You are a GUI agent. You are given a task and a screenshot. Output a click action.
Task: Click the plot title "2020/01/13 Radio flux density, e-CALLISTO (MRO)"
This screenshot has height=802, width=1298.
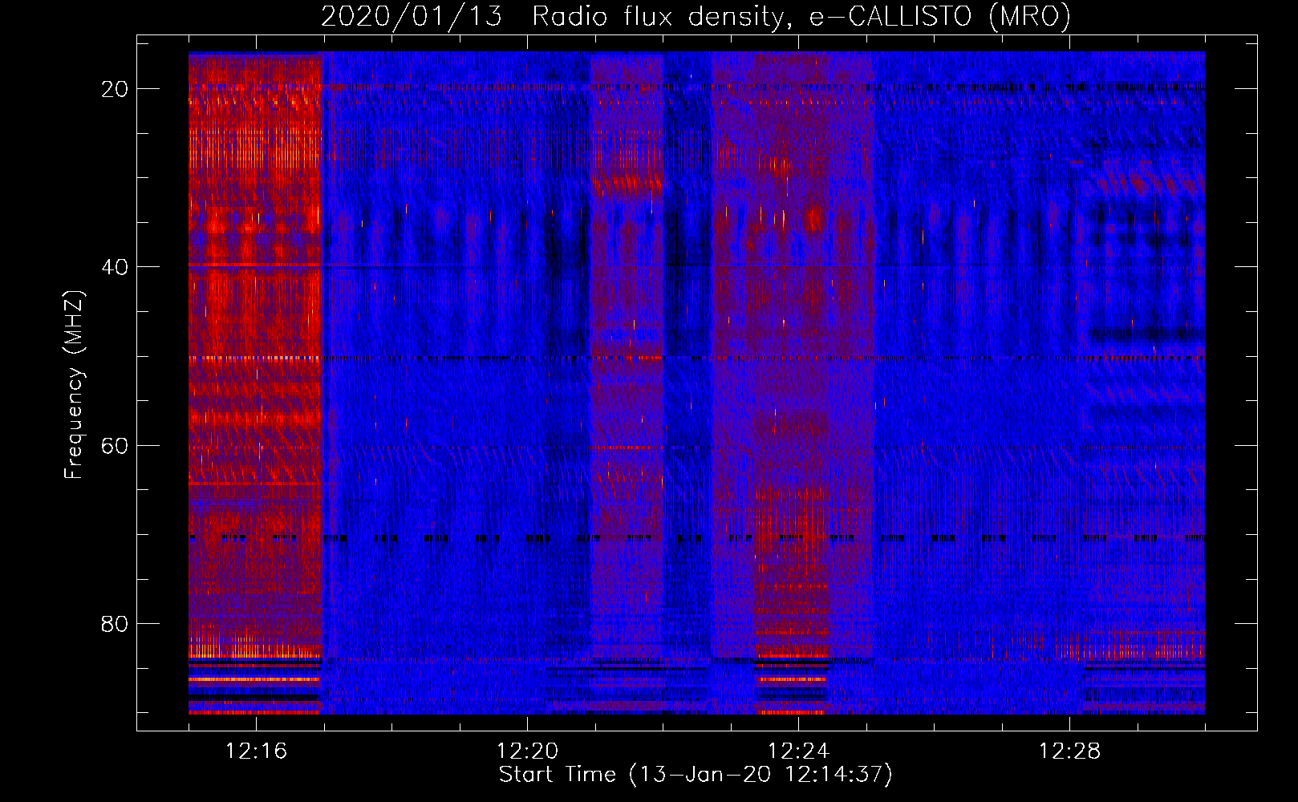click(696, 16)
